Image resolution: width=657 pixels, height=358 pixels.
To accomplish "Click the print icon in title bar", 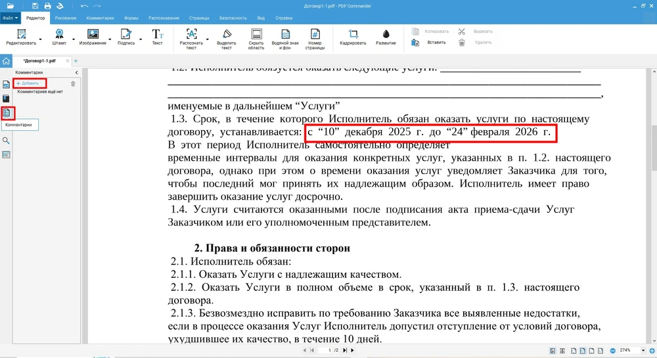I will (49, 6).
